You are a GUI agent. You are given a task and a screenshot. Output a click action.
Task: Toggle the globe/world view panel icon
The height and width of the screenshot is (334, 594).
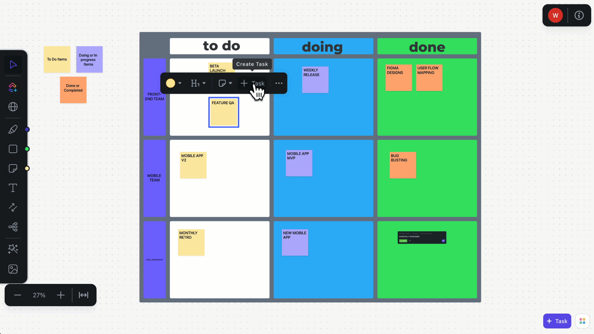[x=13, y=107]
